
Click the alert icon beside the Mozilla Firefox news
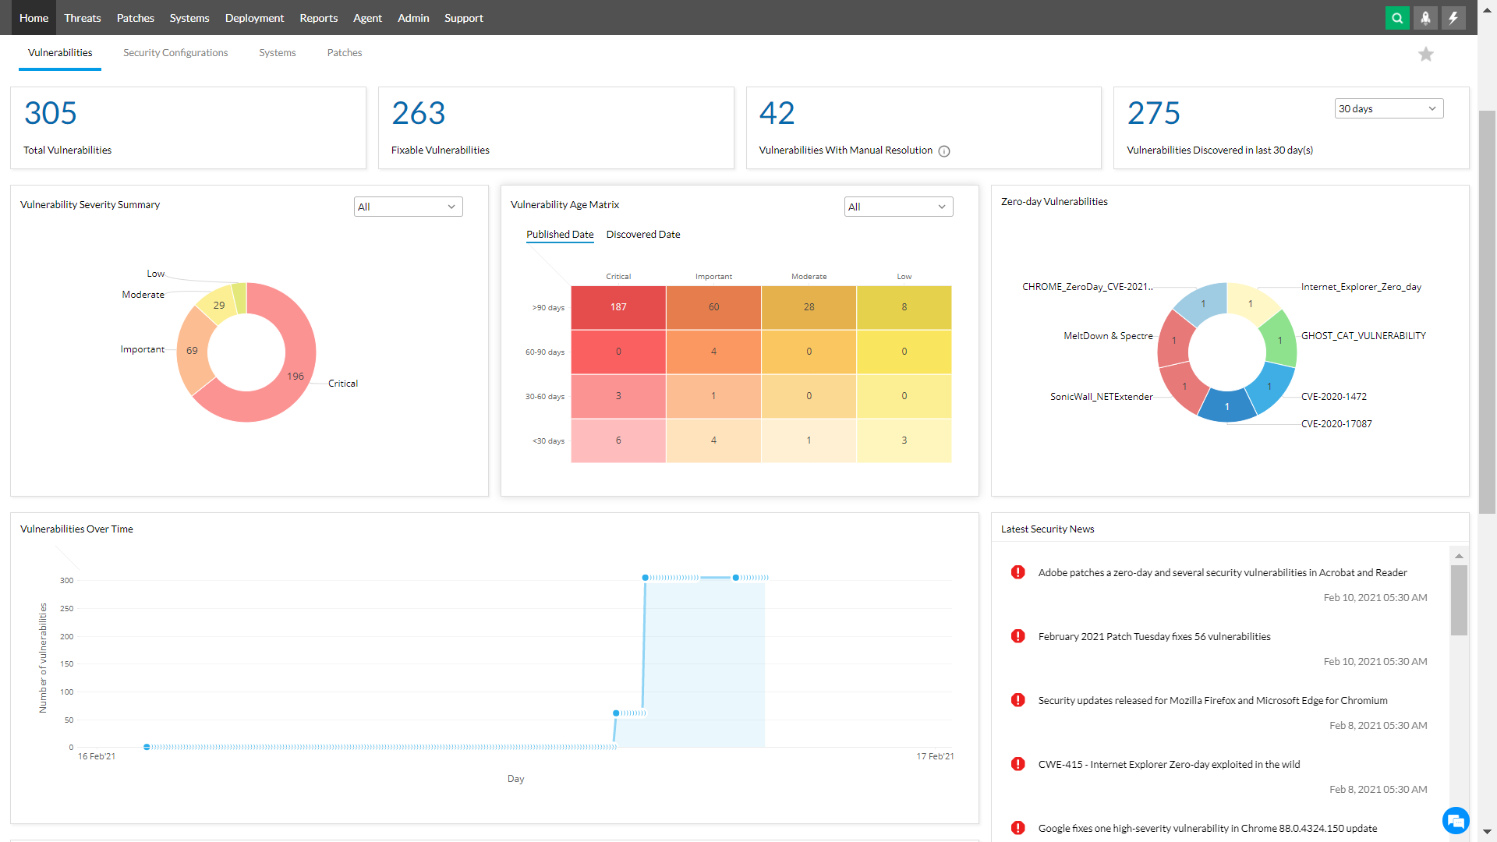(x=1017, y=699)
